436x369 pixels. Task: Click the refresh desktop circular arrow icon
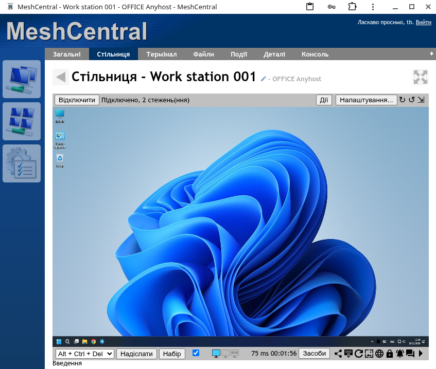[x=359, y=354]
